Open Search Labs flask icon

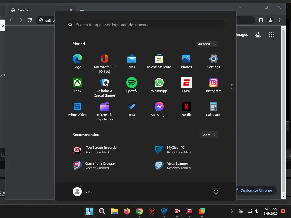257,35
